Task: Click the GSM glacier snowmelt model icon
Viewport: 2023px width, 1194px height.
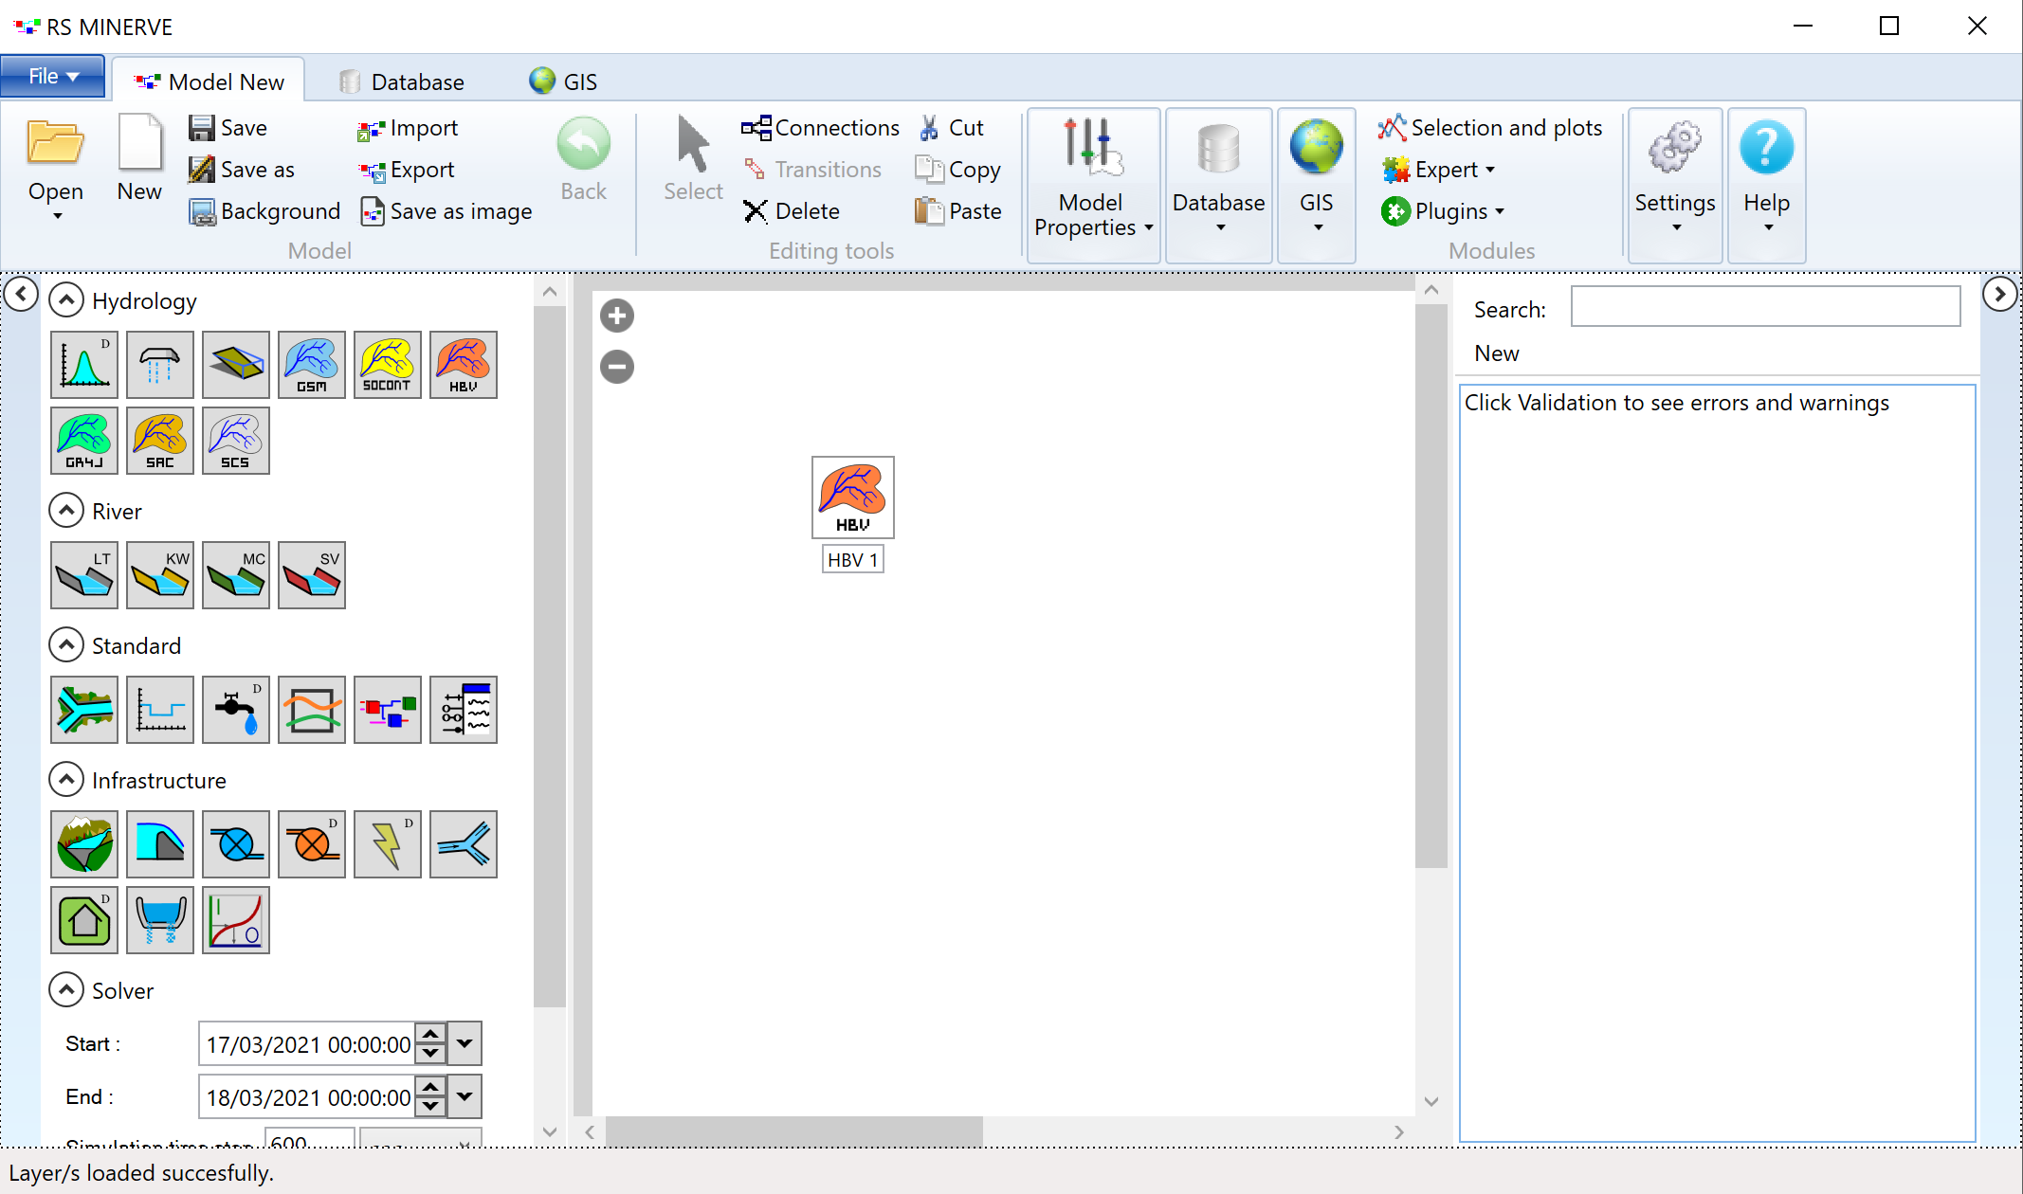Action: 311,364
